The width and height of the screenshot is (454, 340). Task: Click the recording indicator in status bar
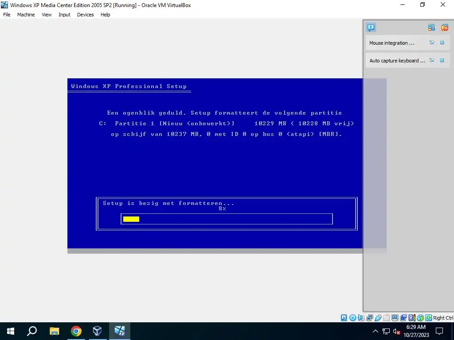403,318
